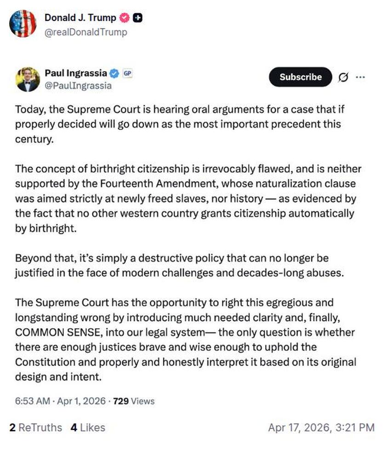Image resolution: width=386 pixels, height=449 pixels.
Task: Show the 4 Likes list
Action: click(87, 427)
